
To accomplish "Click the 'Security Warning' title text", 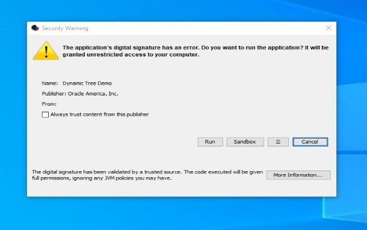I will coord(65,28).
